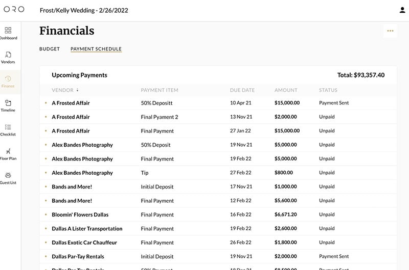Click Payment Sent status for Dallas Par-Tay Rentals

334,256
